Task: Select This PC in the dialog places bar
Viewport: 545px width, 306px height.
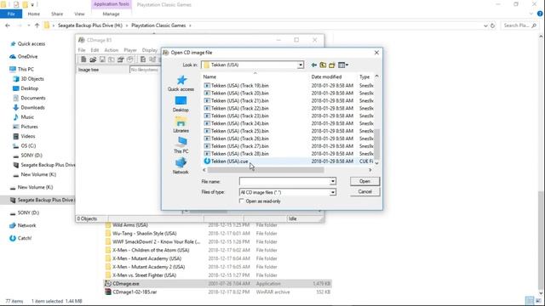Action: 181,145
